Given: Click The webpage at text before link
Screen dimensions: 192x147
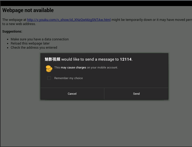Looking at the screenshot, I should [14, 20].
